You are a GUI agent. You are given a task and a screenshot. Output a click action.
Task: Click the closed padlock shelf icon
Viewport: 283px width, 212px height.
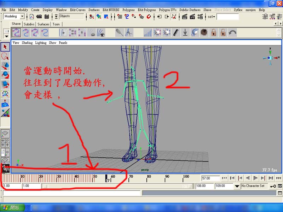coord(214,33)
